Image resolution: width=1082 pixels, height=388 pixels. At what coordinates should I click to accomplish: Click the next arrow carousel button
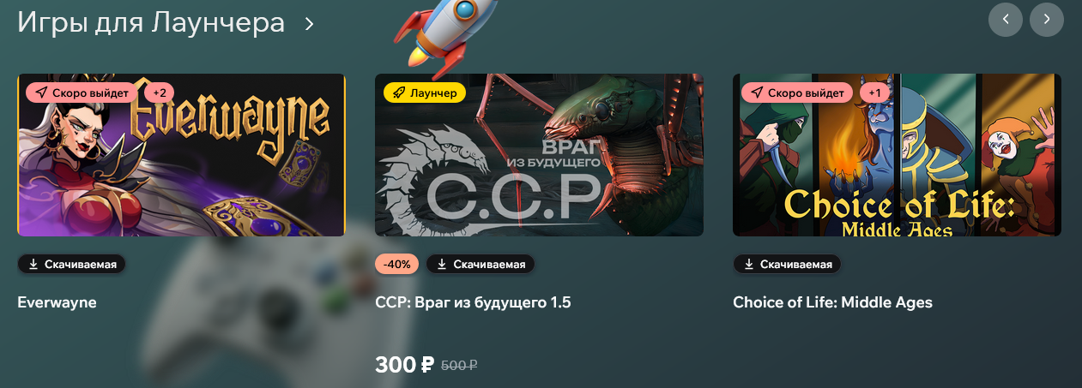coord(1047,19)
